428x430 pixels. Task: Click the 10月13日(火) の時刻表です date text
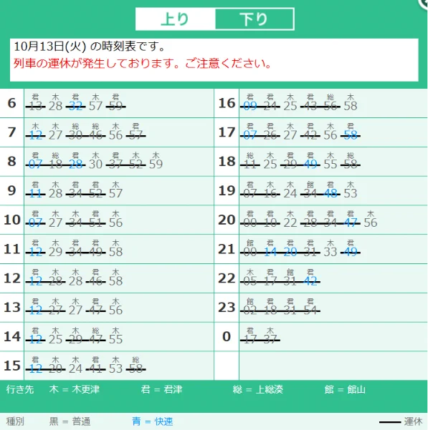[90, 47]
